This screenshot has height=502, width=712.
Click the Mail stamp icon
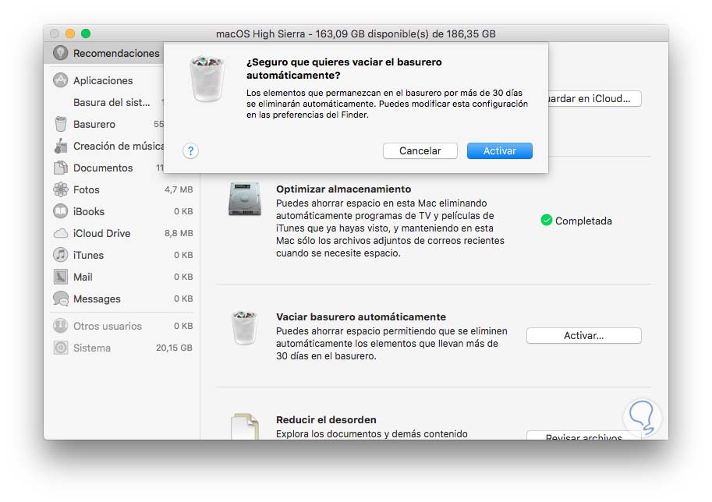point(60,277)
